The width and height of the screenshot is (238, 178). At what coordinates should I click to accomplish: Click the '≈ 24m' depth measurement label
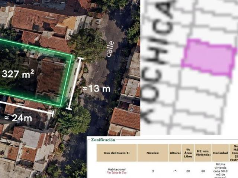coord(18,118)
